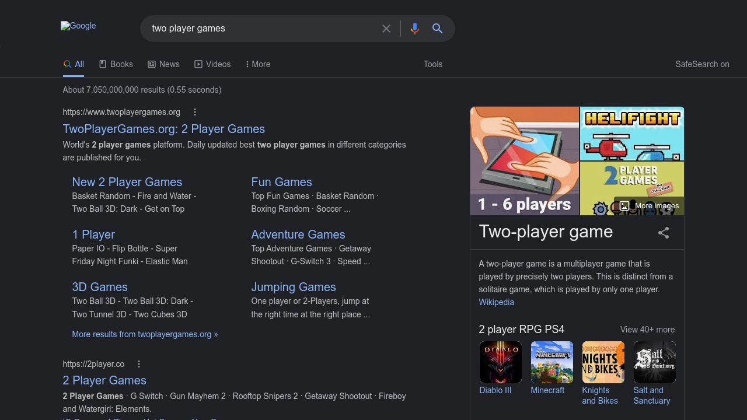
Task: Open the Jumping Games sitelink
Action: point(294,287)
